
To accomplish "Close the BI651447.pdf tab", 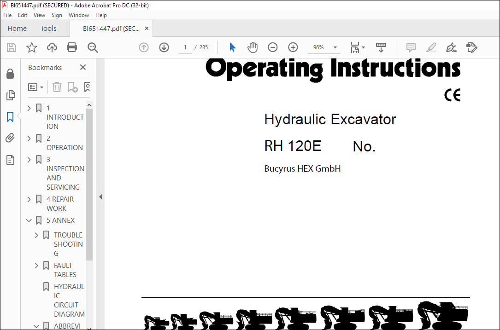I will tap(147, 29).
